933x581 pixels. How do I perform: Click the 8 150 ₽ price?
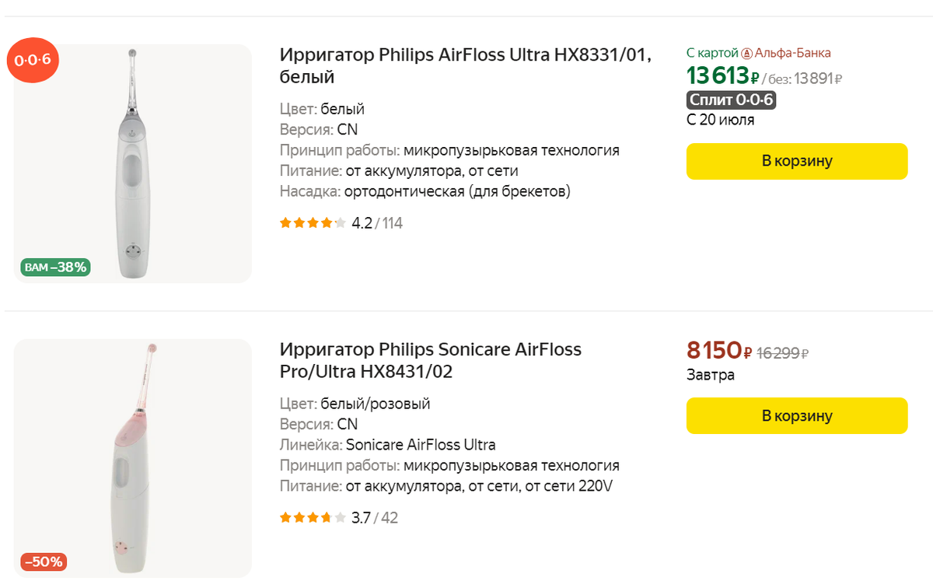tap(719, 351)
